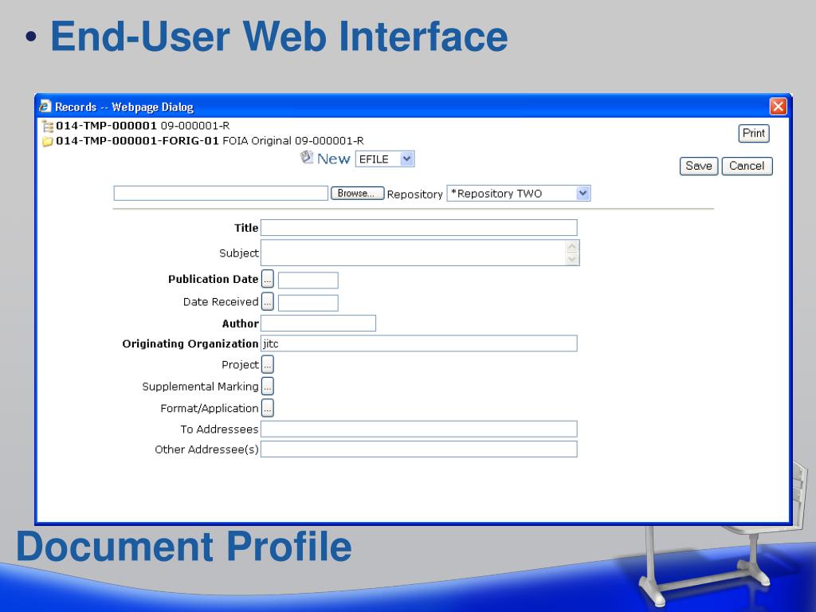Open the Date Received picker button
Viewport: 816px width, 612px height.
(268, 302)
